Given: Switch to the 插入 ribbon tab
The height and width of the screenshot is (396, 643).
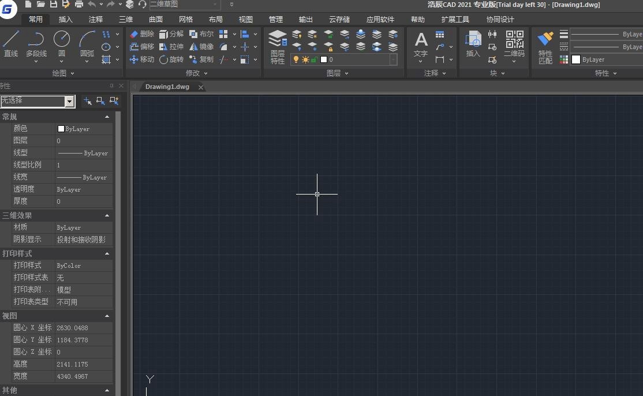Looking at the screenshot, I should pyautogui.click(x=65, y=19).
